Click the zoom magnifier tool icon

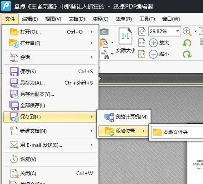tap(187, 32)
